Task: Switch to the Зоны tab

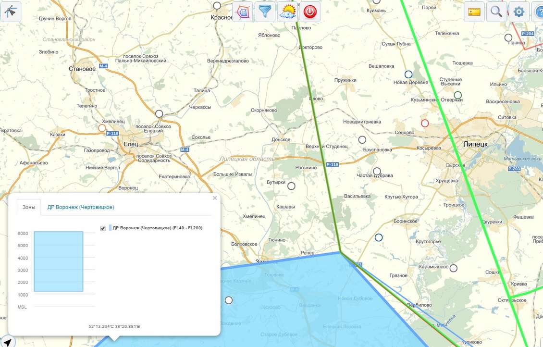Action: tap(29, 207)
